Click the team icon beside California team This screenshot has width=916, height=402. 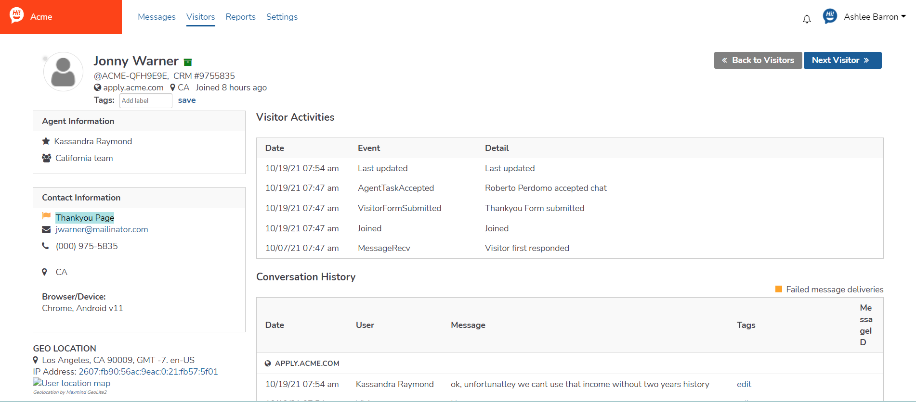47,158
